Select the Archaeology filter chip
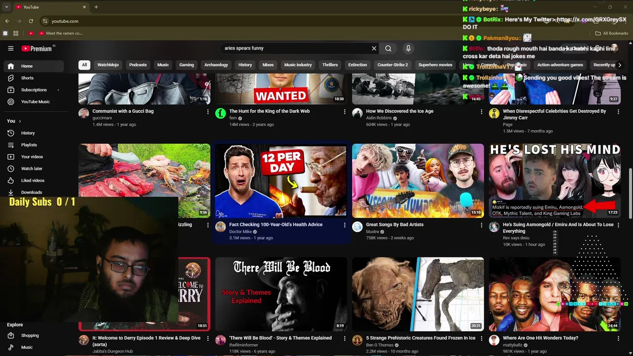This screenshot has width=633, height=356. click(x=216, y=65)
